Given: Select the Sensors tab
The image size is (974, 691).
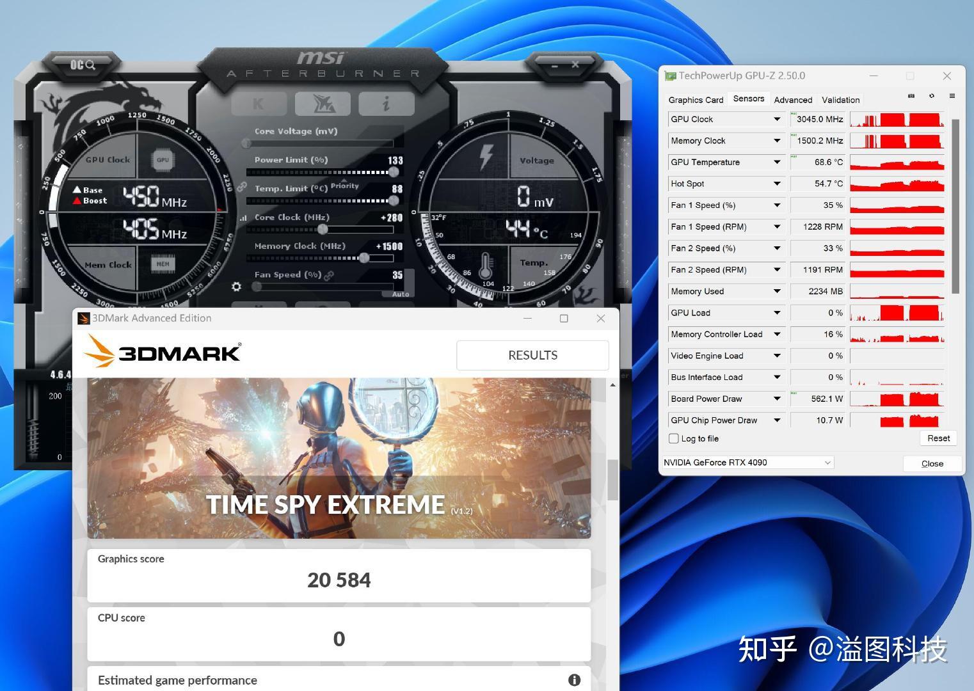Looking at the screenshot, I should coord(749,99).
